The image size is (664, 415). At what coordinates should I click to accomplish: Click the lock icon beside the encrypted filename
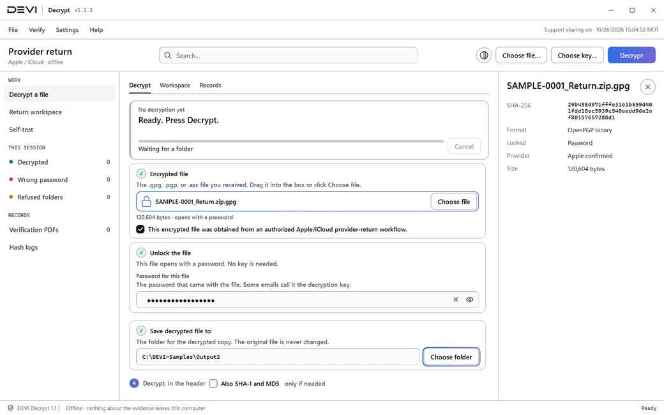point(146,202)
